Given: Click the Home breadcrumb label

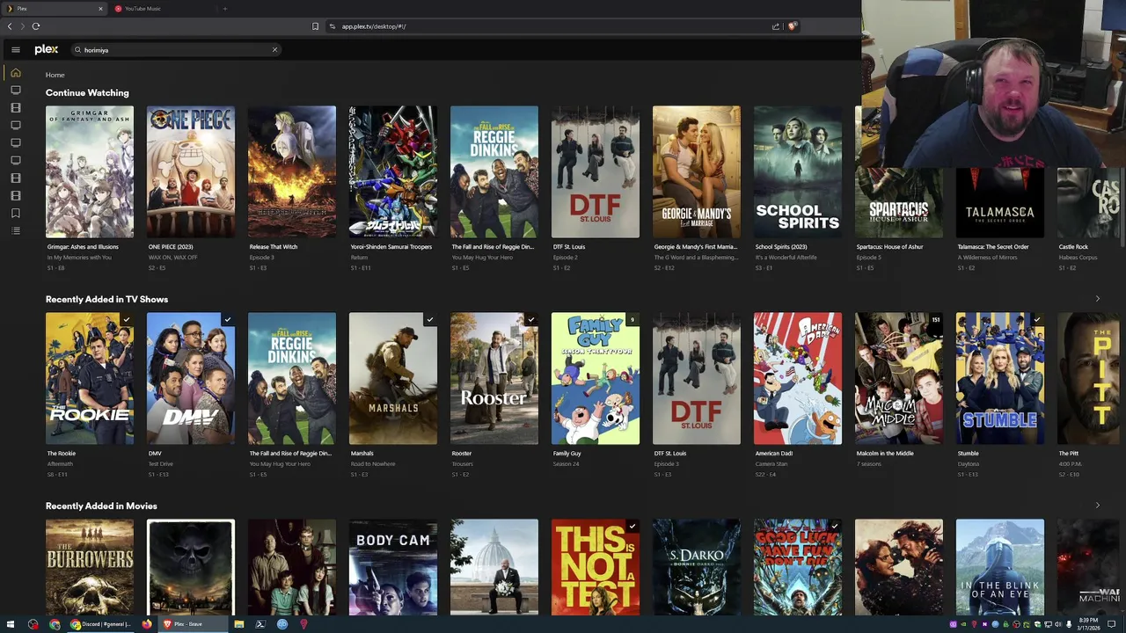Looking at the screenshot, I should point(55,75).
